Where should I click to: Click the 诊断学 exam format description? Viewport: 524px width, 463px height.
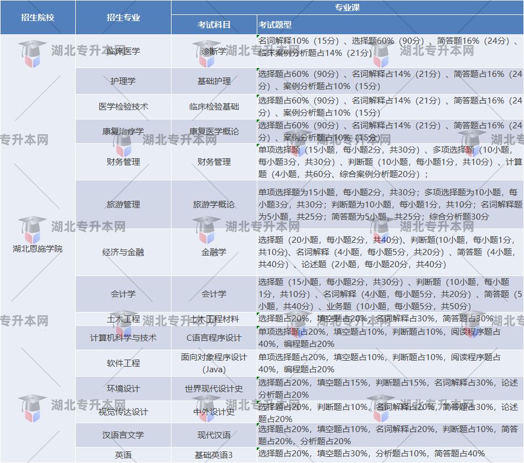pos(390,51)
